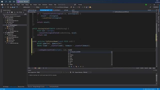Image resolution: width=160 pixels, height=90 pixels.
Task: Expand wellknownsids.cpp file node
Action: [x=7, y=43]
